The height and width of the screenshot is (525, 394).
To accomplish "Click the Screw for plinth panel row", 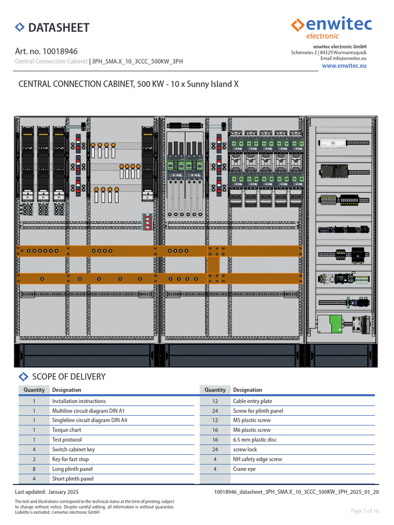I will click(x=287, y=411).
